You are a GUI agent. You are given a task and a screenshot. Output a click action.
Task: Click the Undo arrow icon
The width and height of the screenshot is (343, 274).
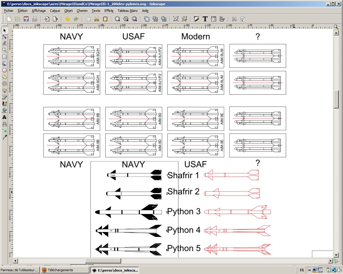pos(68,19)
